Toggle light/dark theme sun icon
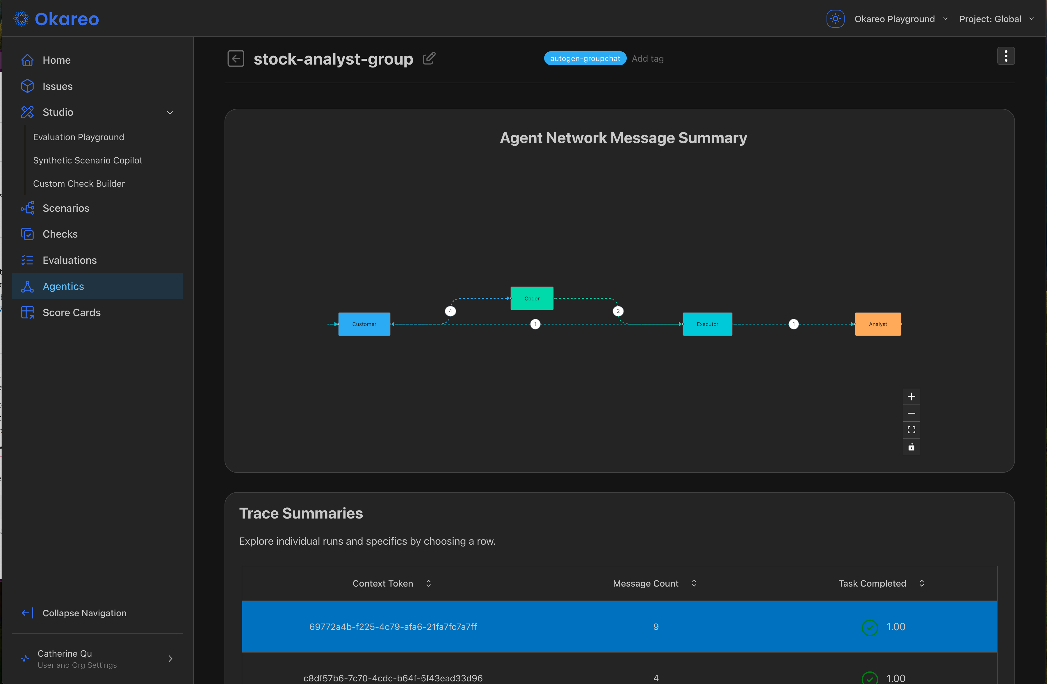 pos(835,19)
